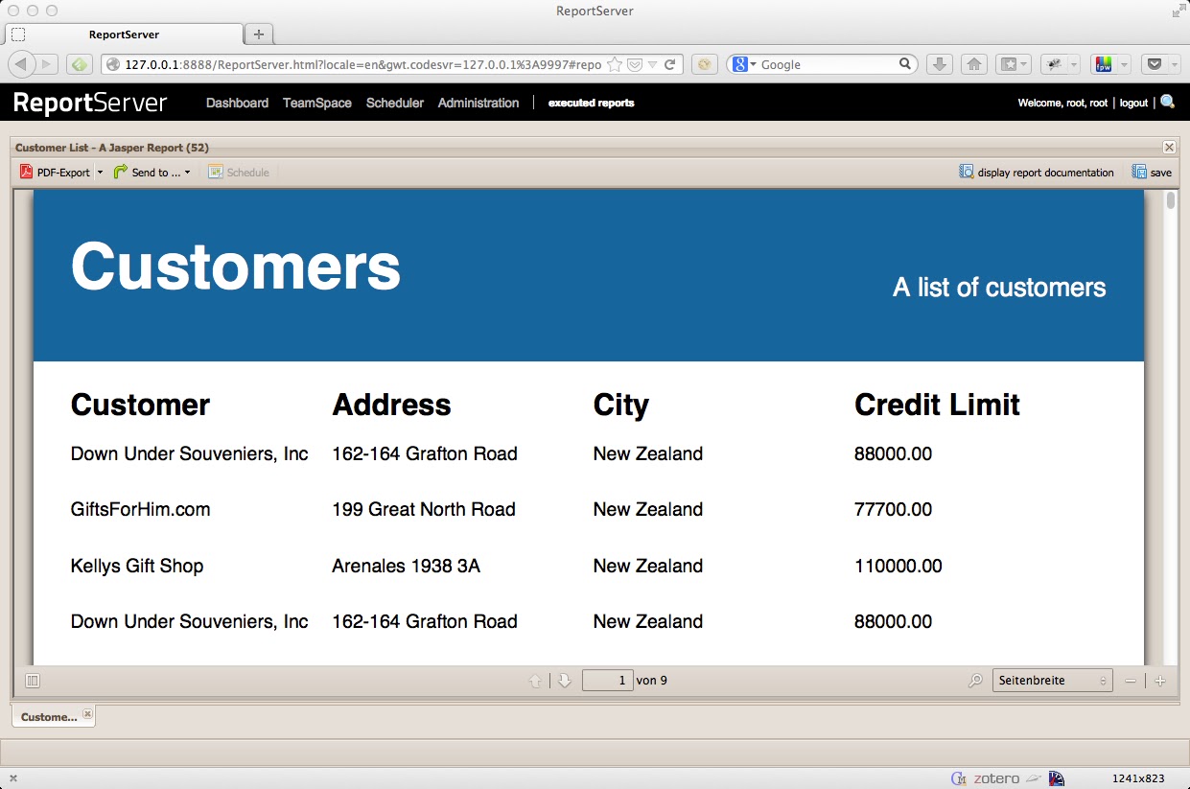Viewport: 1190px width, 789px height.
Task: Click the Address column header
Action: 391,405
